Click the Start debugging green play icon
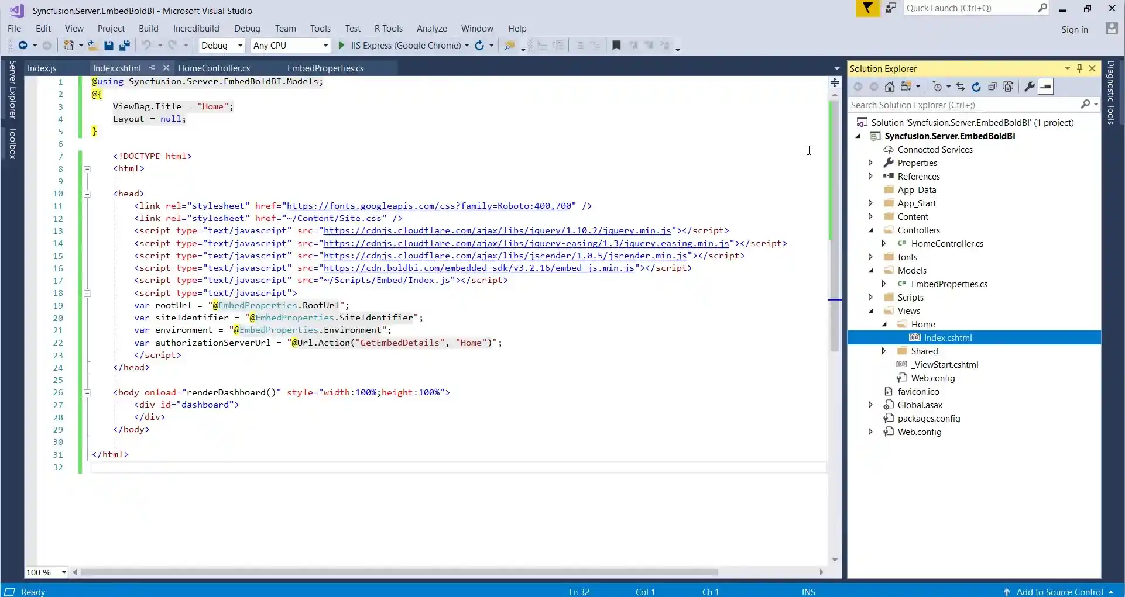The width and height of the screenshot is (1125, 597). tap(342, 46)
